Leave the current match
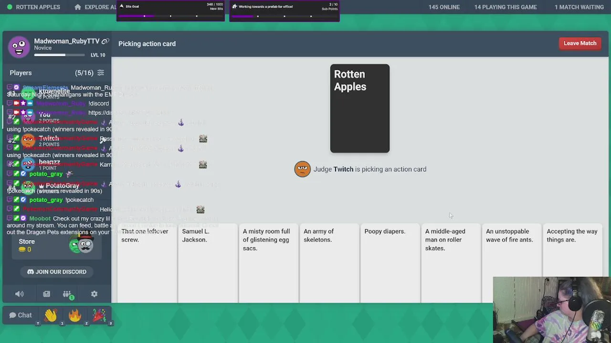This screenshot has height=343, width=611. click(580, 43)
